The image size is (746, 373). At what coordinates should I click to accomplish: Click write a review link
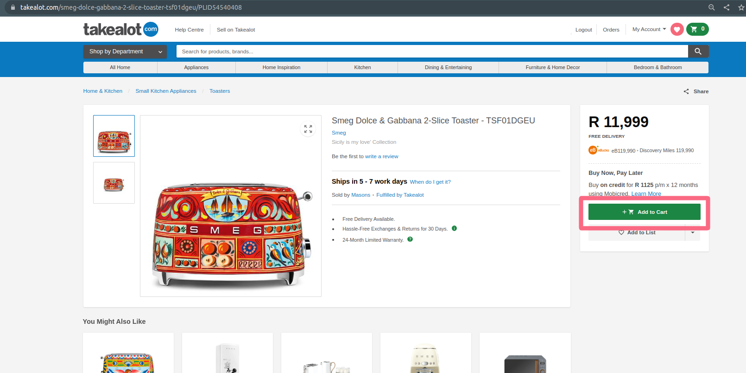click(381, 156)
